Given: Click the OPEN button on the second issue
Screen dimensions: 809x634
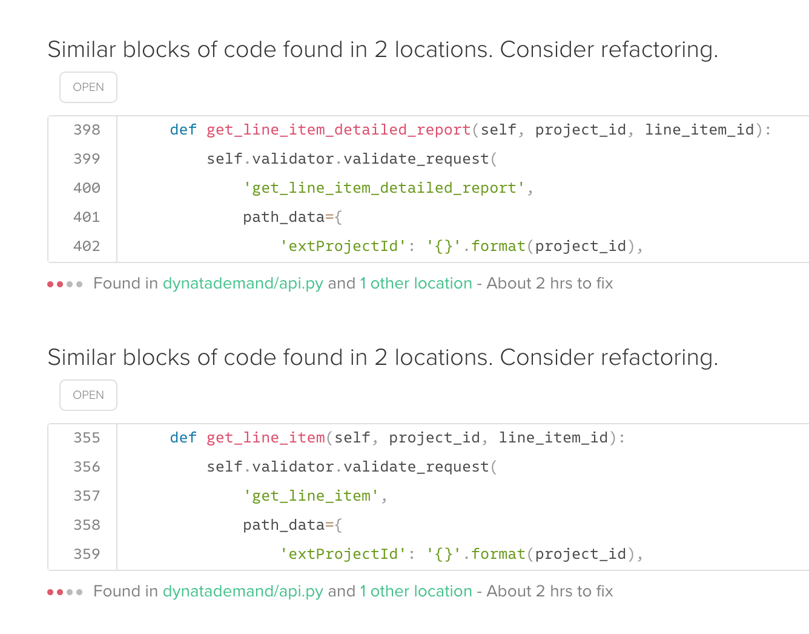Looking at the screenshot, I should click(88, 395).
